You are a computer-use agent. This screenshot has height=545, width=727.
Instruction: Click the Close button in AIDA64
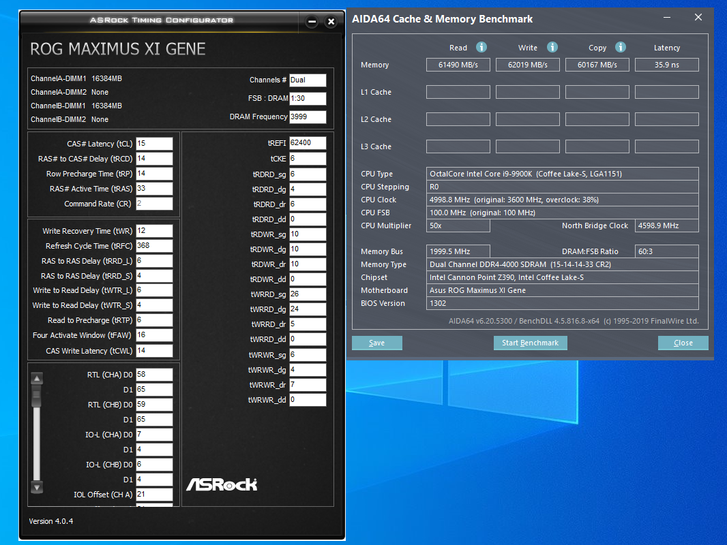tap(683, 343)
